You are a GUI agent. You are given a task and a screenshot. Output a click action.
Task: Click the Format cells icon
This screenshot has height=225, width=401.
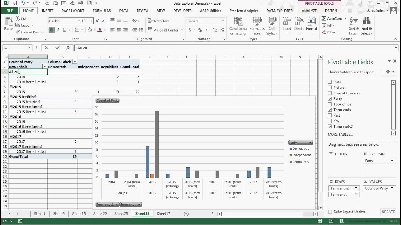(x=311, y=22)
